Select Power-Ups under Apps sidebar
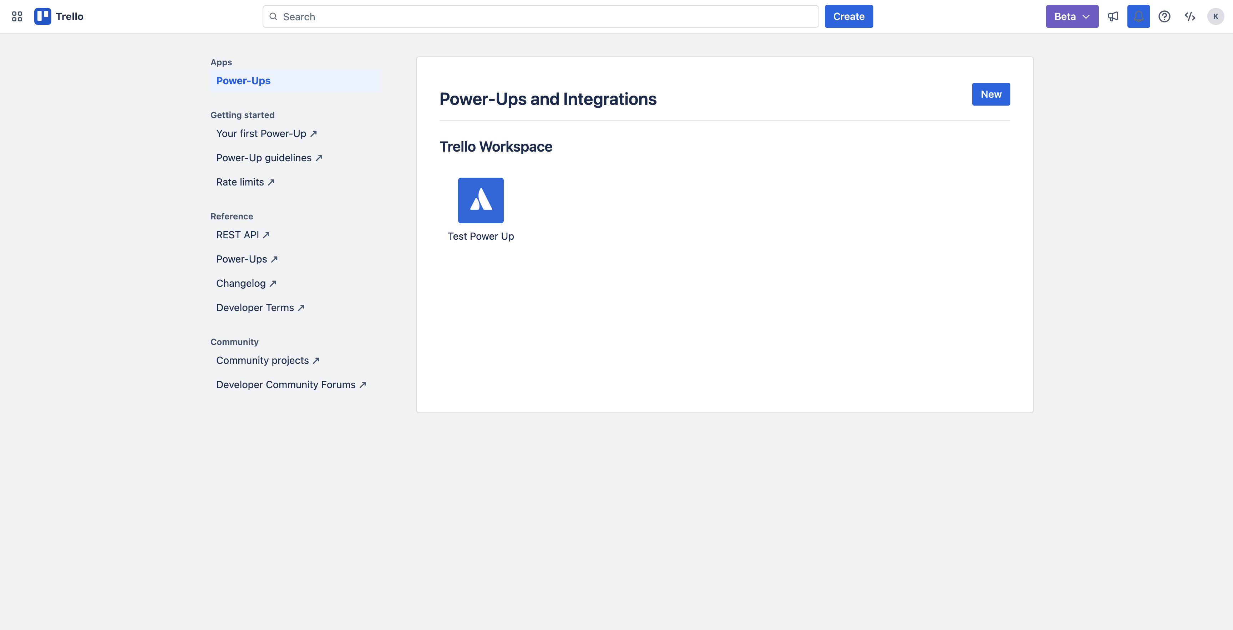Screen dimensions: 1233x630 click(295, 80)
